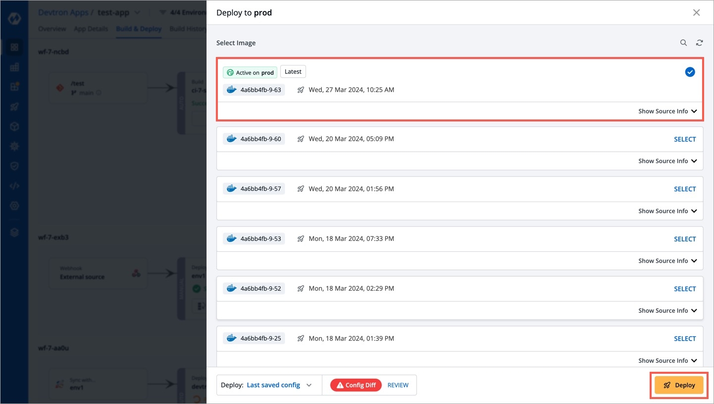714x404 pixels.
Task: Click the Active on prod tag
Action: pyautogui.click(x=250, y=72)
